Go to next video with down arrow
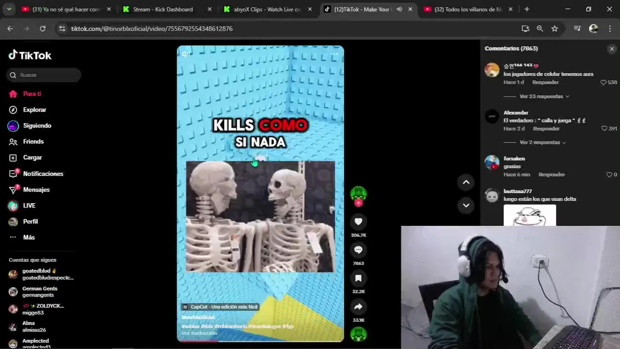Image resolution: width=620 pixels, height=349 pixels. [x=466, y=205]
